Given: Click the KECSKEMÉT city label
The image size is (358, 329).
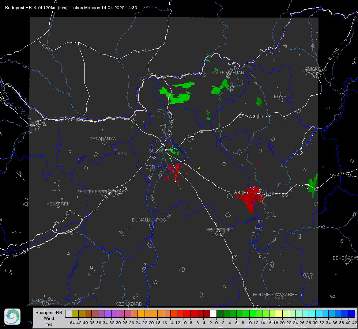Looking at the screenshot, I should 220,230.
